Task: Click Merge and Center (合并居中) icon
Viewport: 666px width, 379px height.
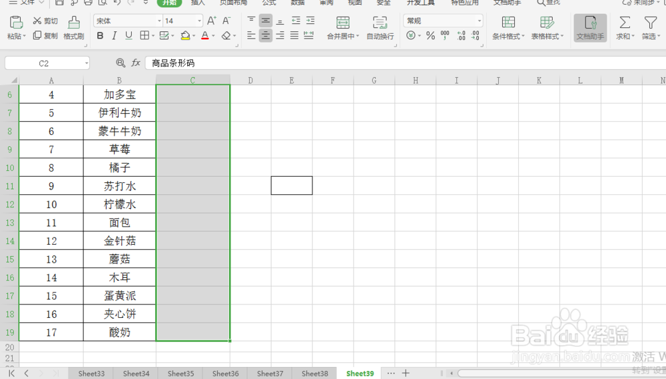Action: point(343,23)
